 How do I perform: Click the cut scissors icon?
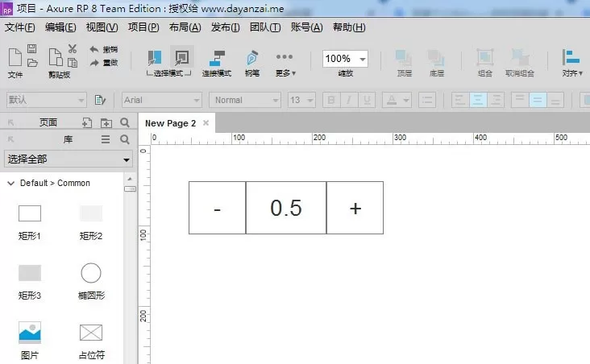coord(73,49)
